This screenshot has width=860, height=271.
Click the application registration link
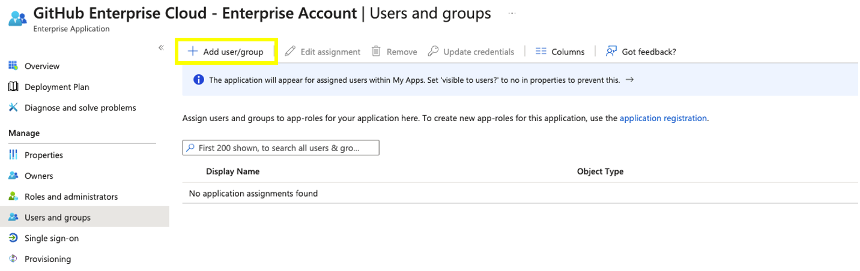point(663,118)
